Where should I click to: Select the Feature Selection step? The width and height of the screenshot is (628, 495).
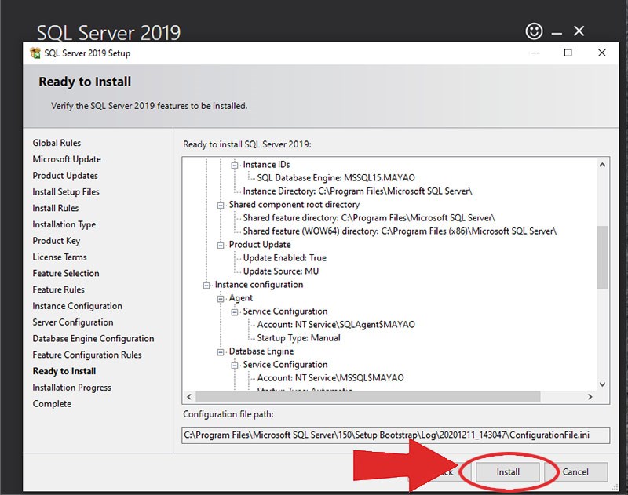pos(66,273)
